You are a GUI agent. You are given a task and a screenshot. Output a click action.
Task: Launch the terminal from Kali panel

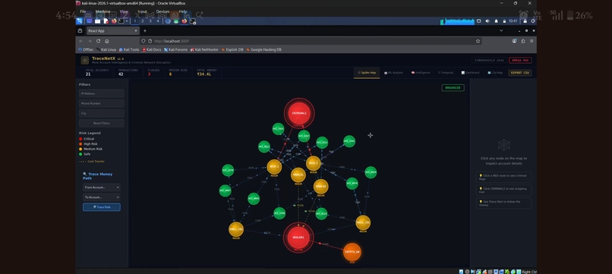[x=121, y=21]
